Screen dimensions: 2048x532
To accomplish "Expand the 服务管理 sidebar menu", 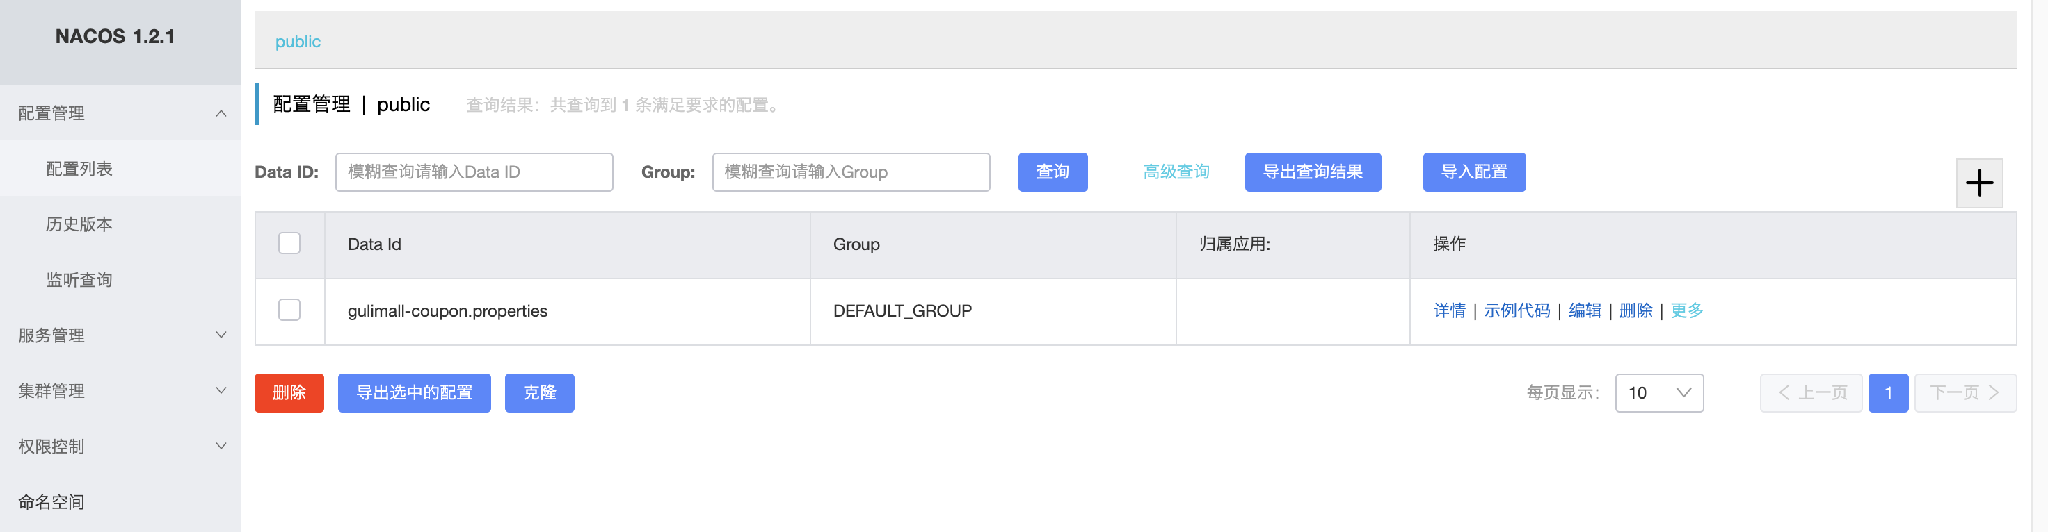I will (x=221, y=335).
